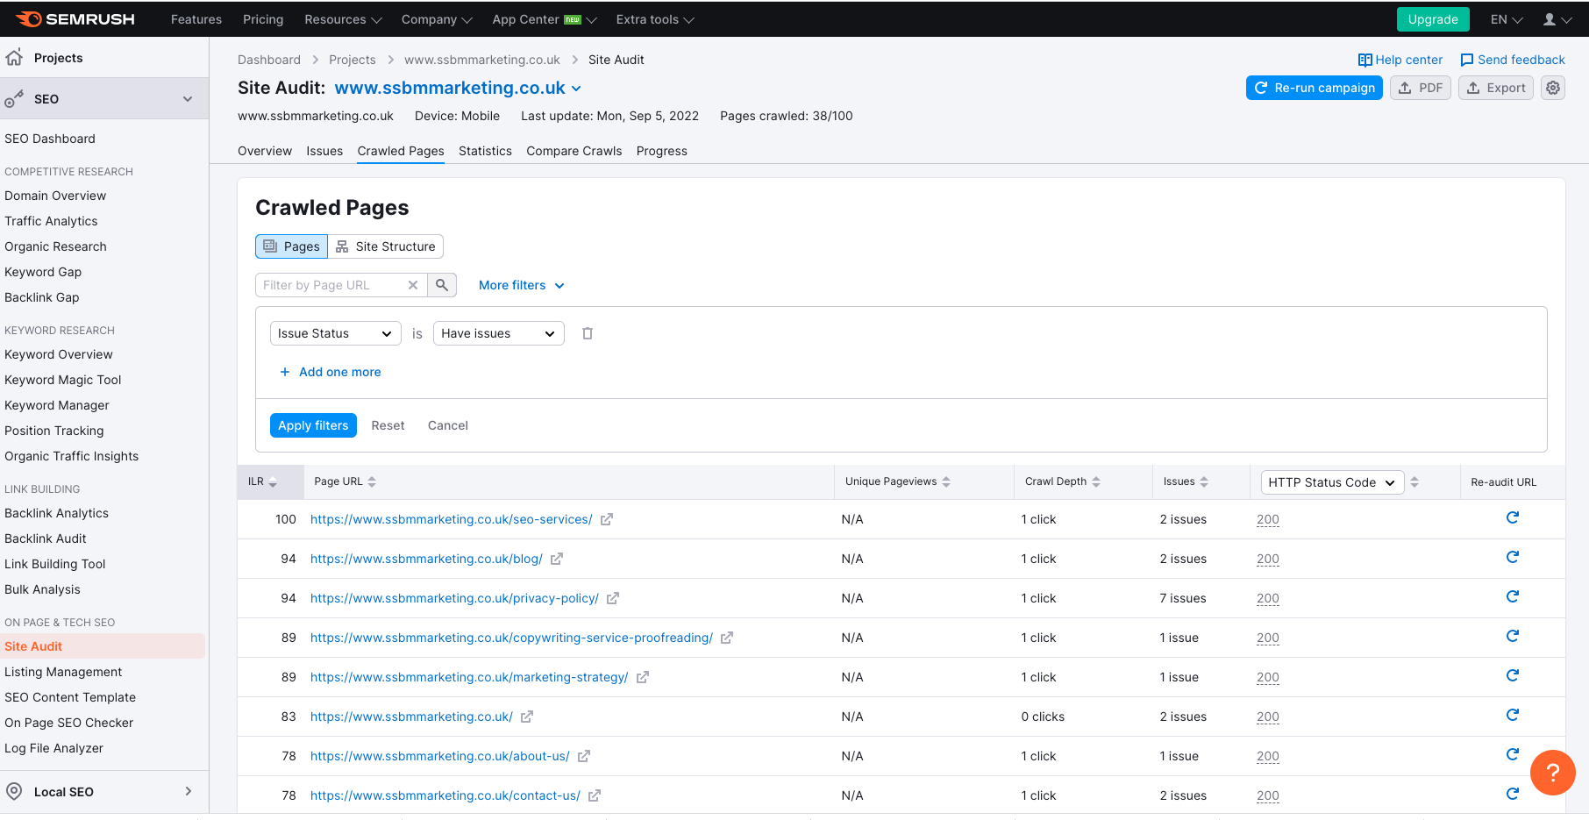Open the Statistics tab
Viewport: 1589px width, 820px height.
[485, 151]
